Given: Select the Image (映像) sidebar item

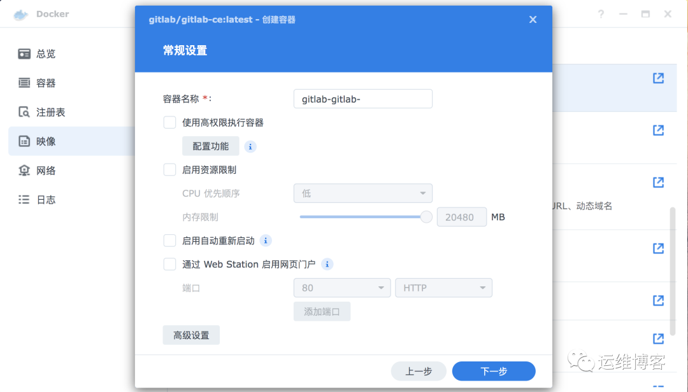Looking at the screenshot, I should (x=70, y=141).
